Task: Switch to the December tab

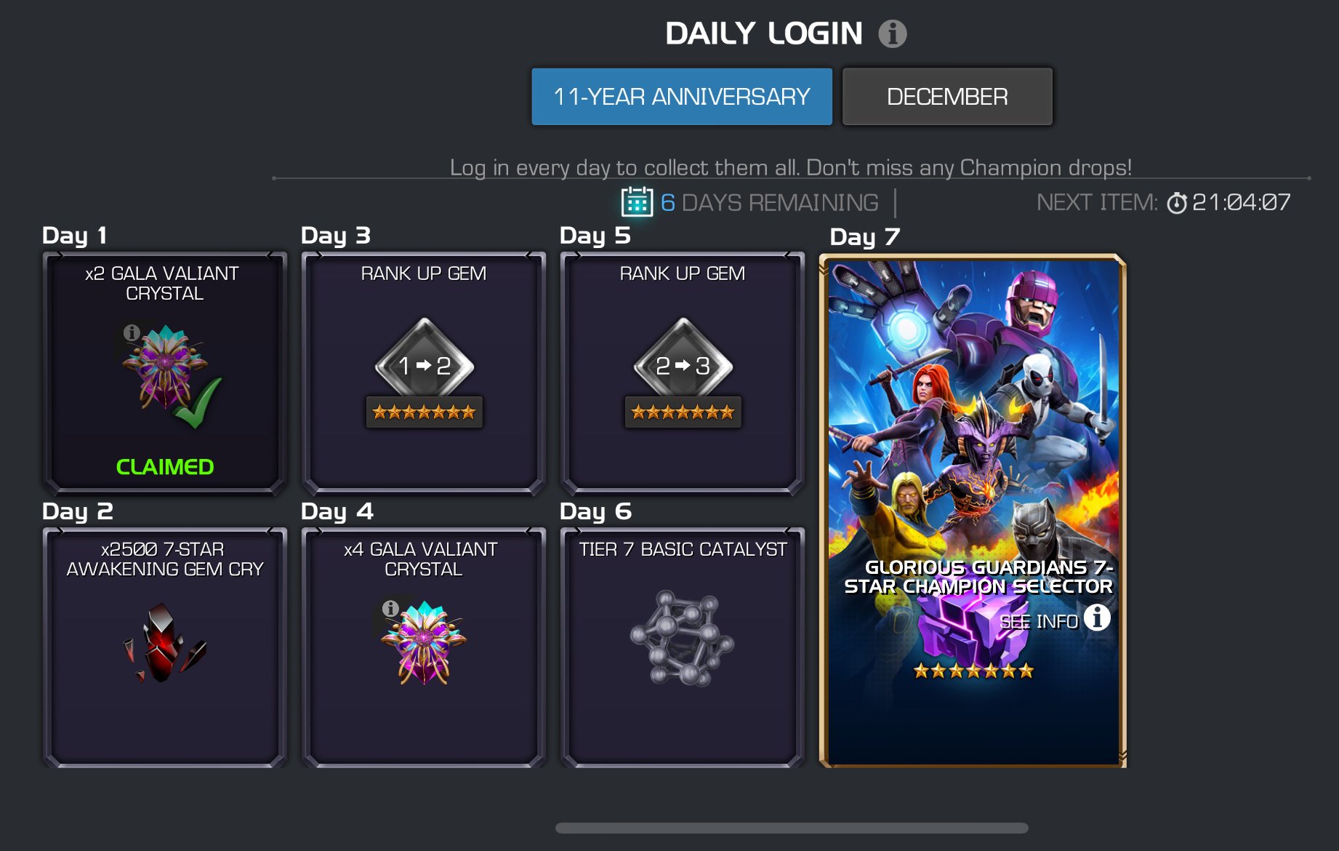Action: coord(947,97)
